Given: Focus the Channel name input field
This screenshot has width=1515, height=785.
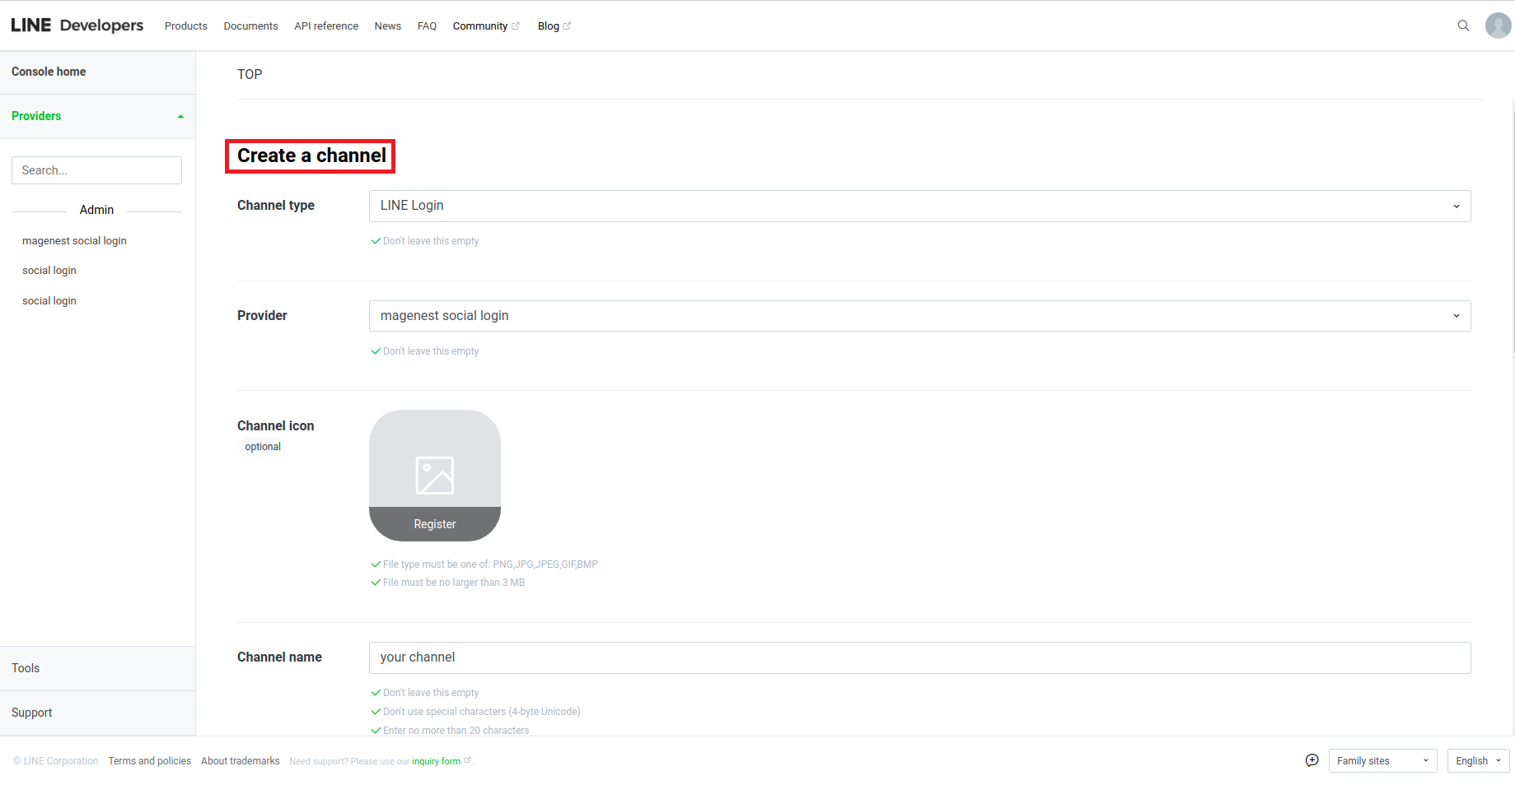Looking at the screenshot, I should pos(919,657).
